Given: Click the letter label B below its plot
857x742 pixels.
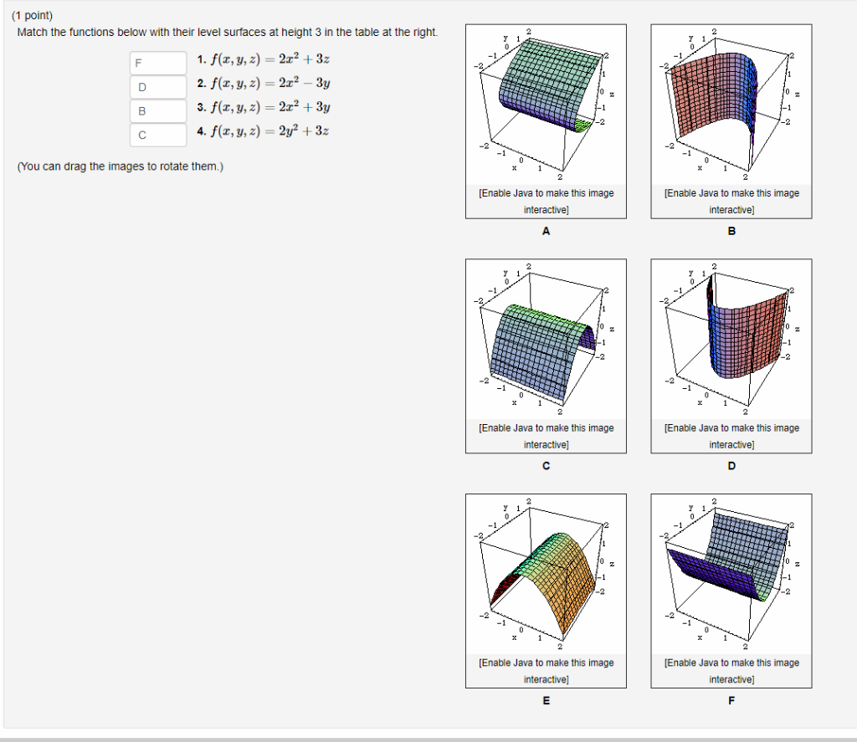Looking at the screenshot, I should (731, 232).
